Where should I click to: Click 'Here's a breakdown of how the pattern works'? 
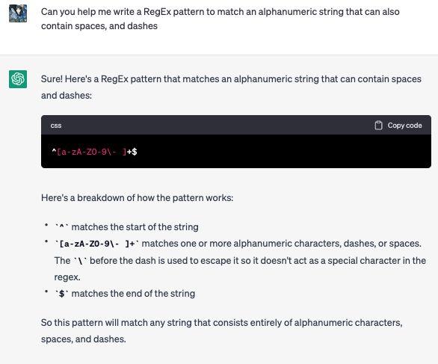click(137, 198)
